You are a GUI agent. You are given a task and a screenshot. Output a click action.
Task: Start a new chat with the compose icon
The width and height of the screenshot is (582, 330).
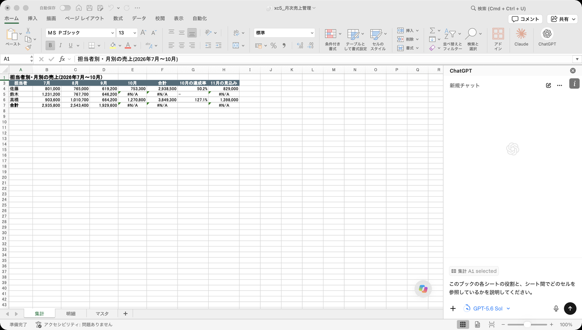548,86
